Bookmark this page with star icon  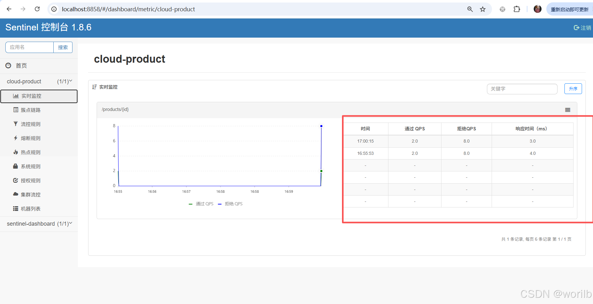[483, 9]
